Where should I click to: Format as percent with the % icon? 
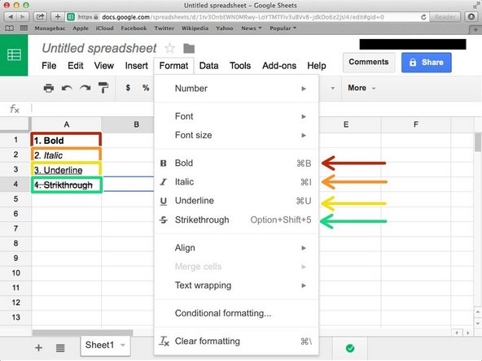click(146, 88)
